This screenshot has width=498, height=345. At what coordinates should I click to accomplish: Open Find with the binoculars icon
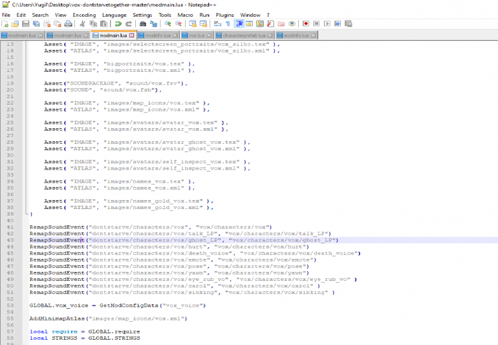pos(143,24)
